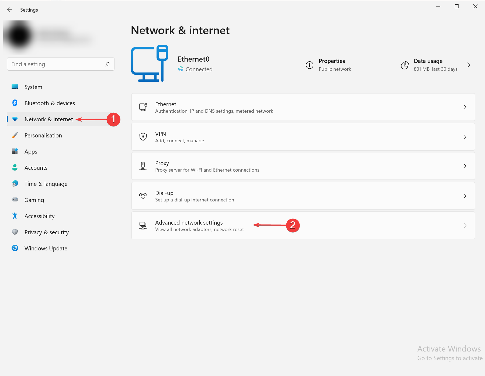Open Time & language settings

coord(61,184)
